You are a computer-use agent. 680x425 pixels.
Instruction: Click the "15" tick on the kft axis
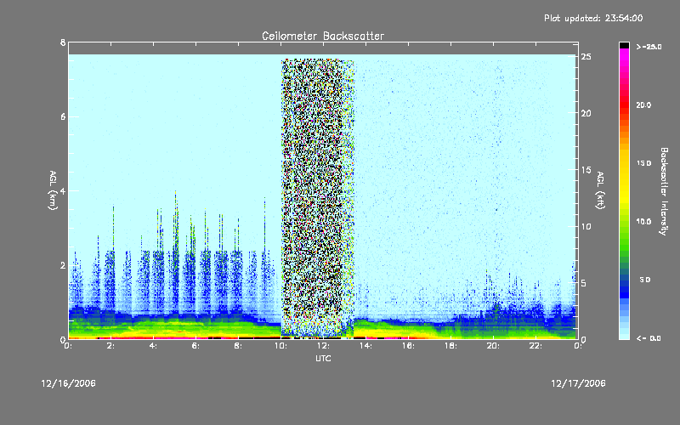(586, 170)
